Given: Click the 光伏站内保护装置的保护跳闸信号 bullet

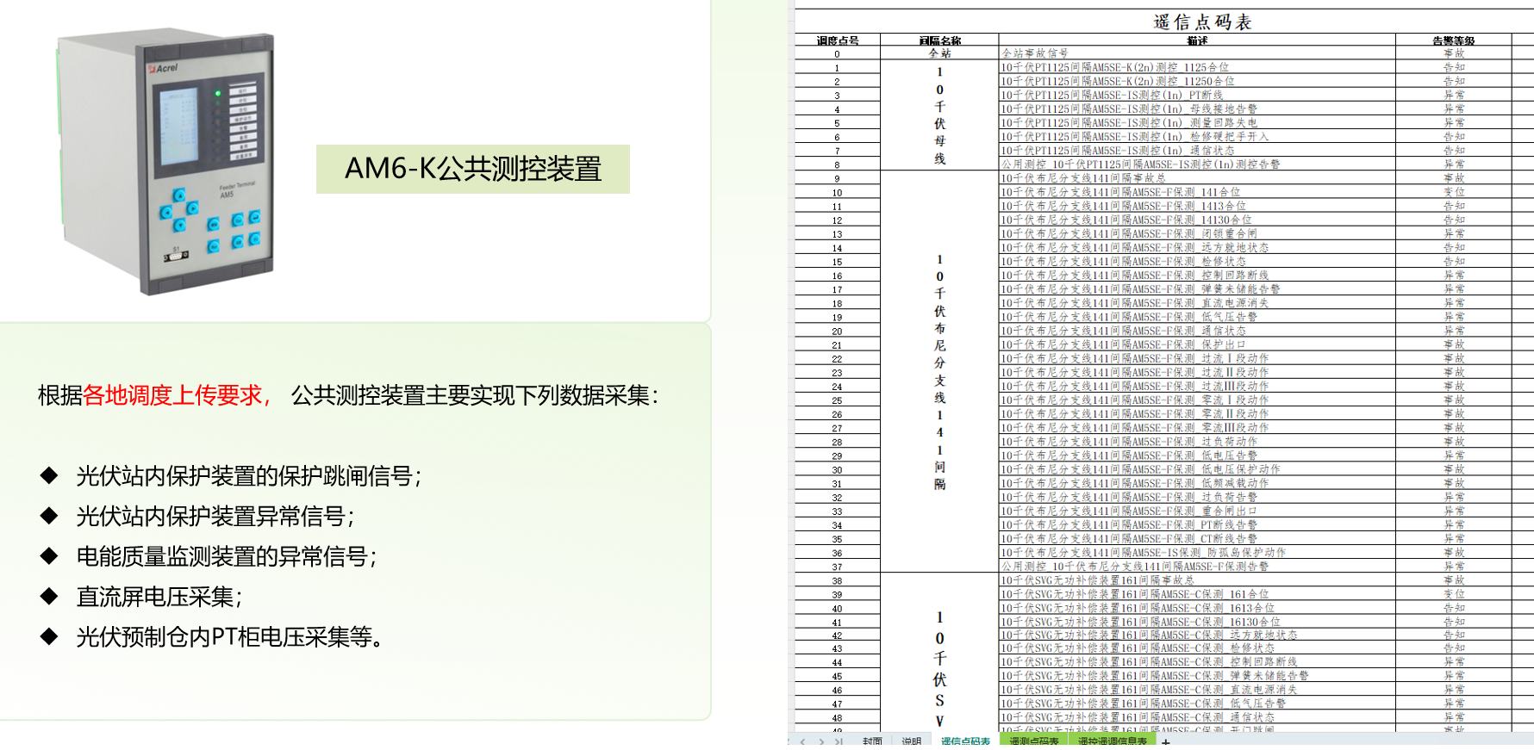Looking at the screenshot, I should [x=248, y=476].
